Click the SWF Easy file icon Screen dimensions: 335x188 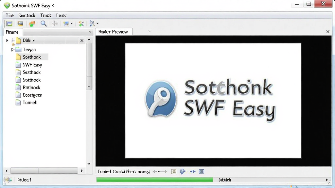pos(18,65)
